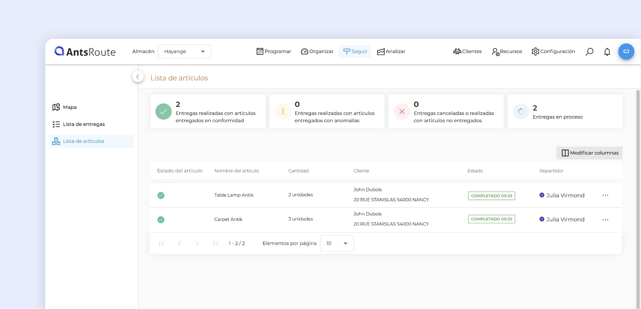This screenshot has width=641, height=309.
Task: Open Lista de entregas in sidebar
Action: point(83,124)
